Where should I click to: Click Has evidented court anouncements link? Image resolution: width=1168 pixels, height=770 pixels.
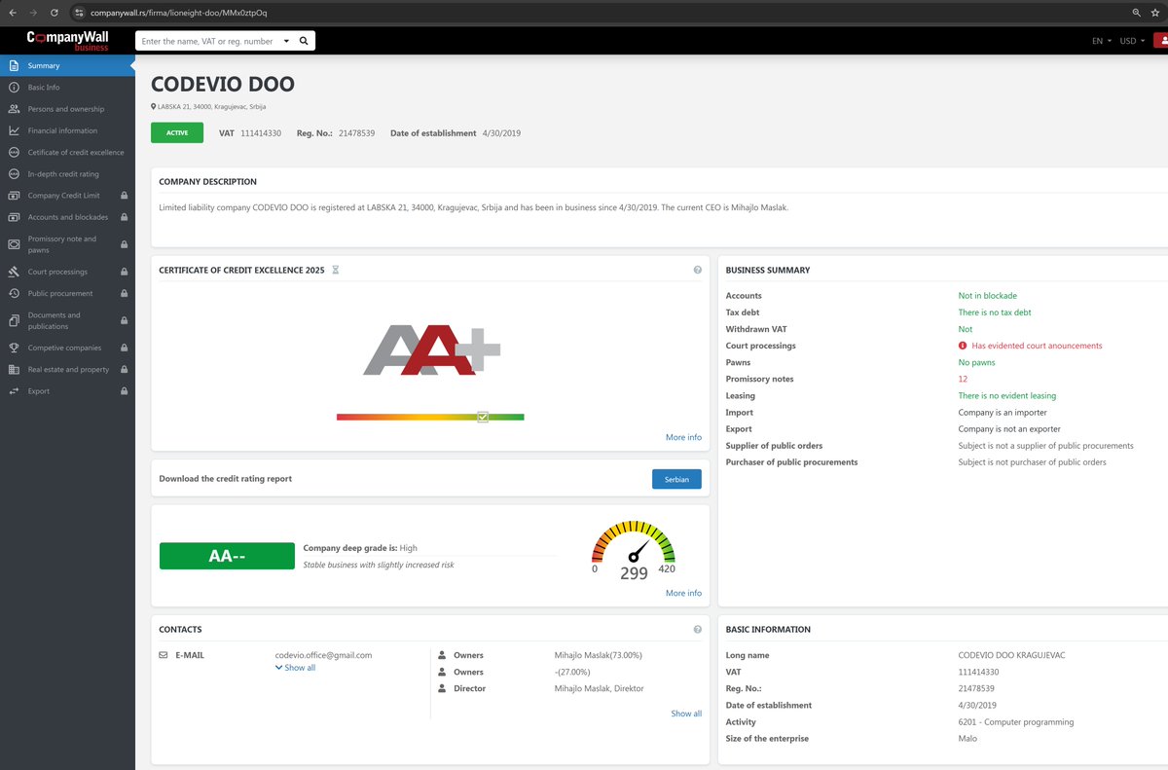(1037, 346)
